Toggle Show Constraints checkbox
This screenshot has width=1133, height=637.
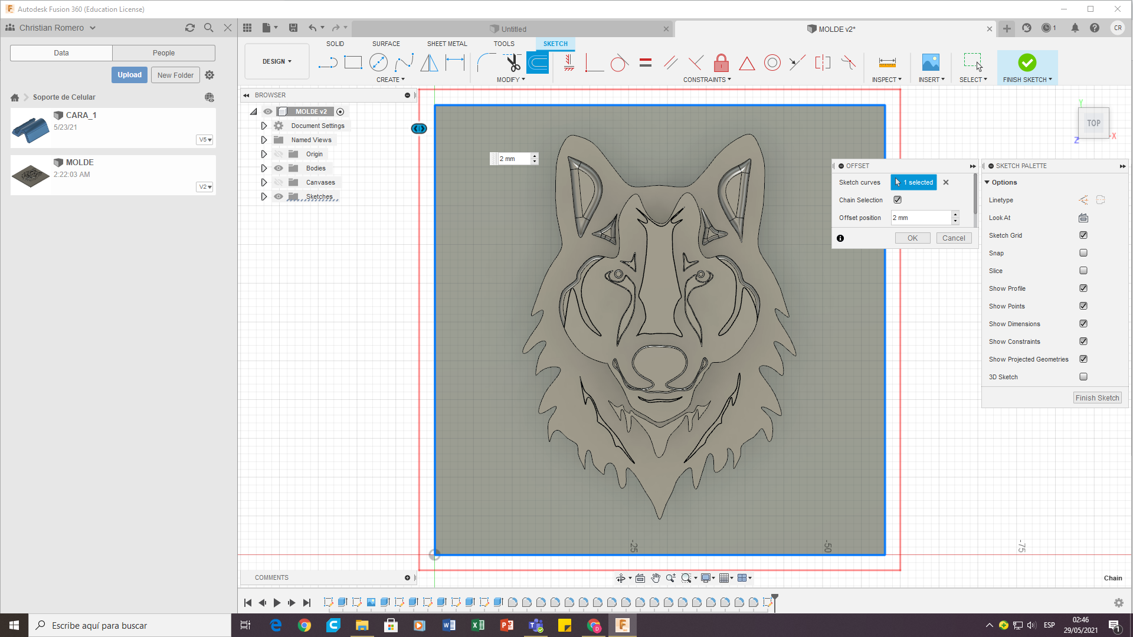[1083, 342]
